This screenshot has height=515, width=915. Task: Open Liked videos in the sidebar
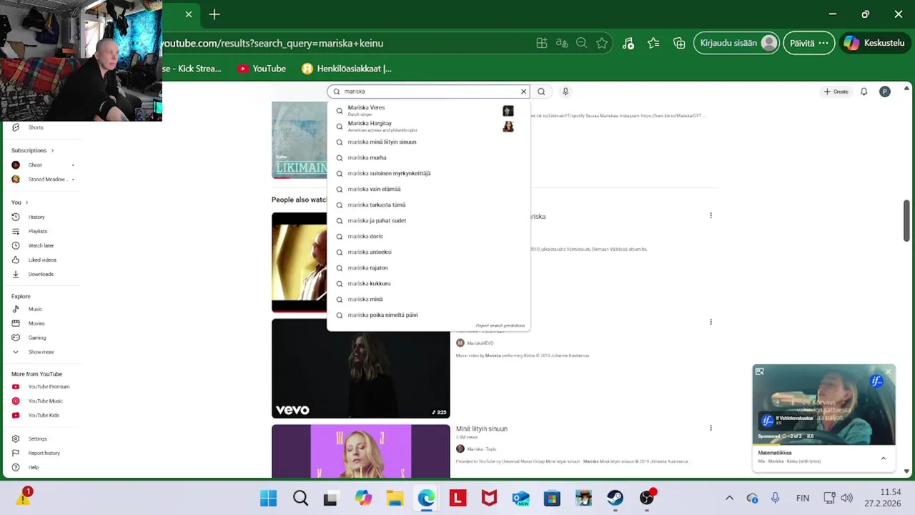[41, 260]
